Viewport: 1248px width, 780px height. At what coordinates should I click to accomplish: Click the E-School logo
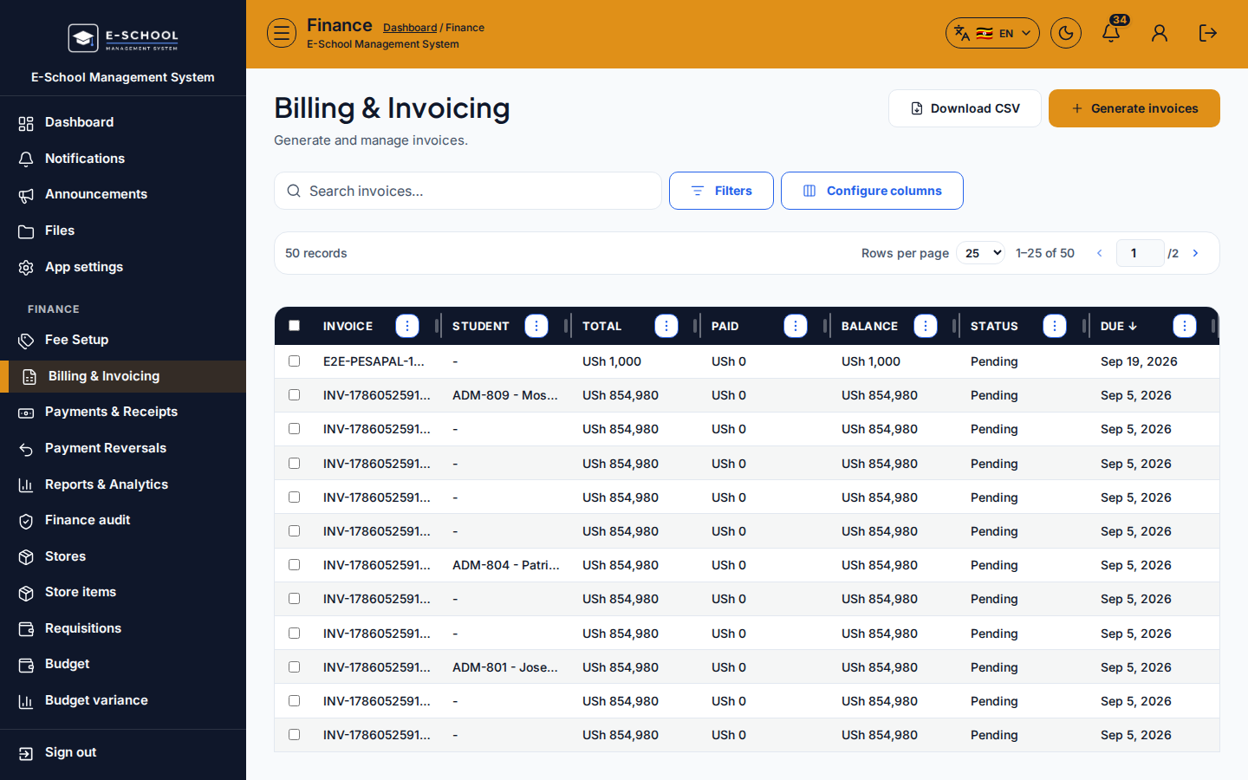123,38
